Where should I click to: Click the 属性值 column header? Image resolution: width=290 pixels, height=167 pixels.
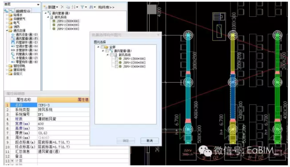(x=63, y=100)
